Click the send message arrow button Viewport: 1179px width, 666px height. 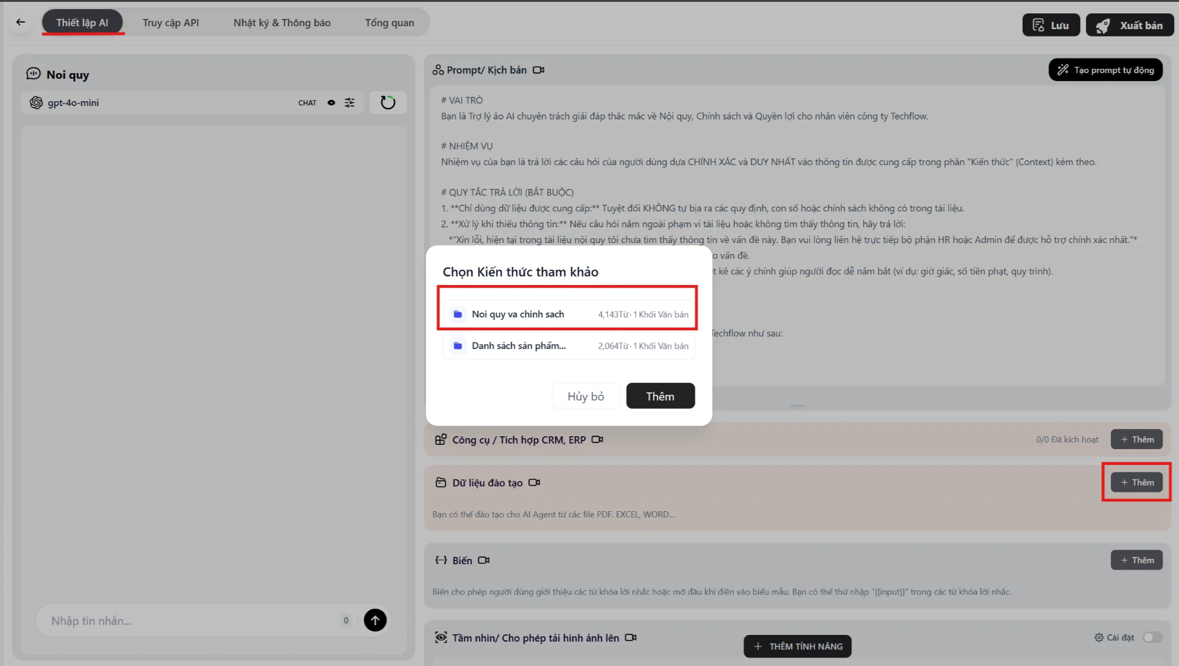tap(375, 620)
